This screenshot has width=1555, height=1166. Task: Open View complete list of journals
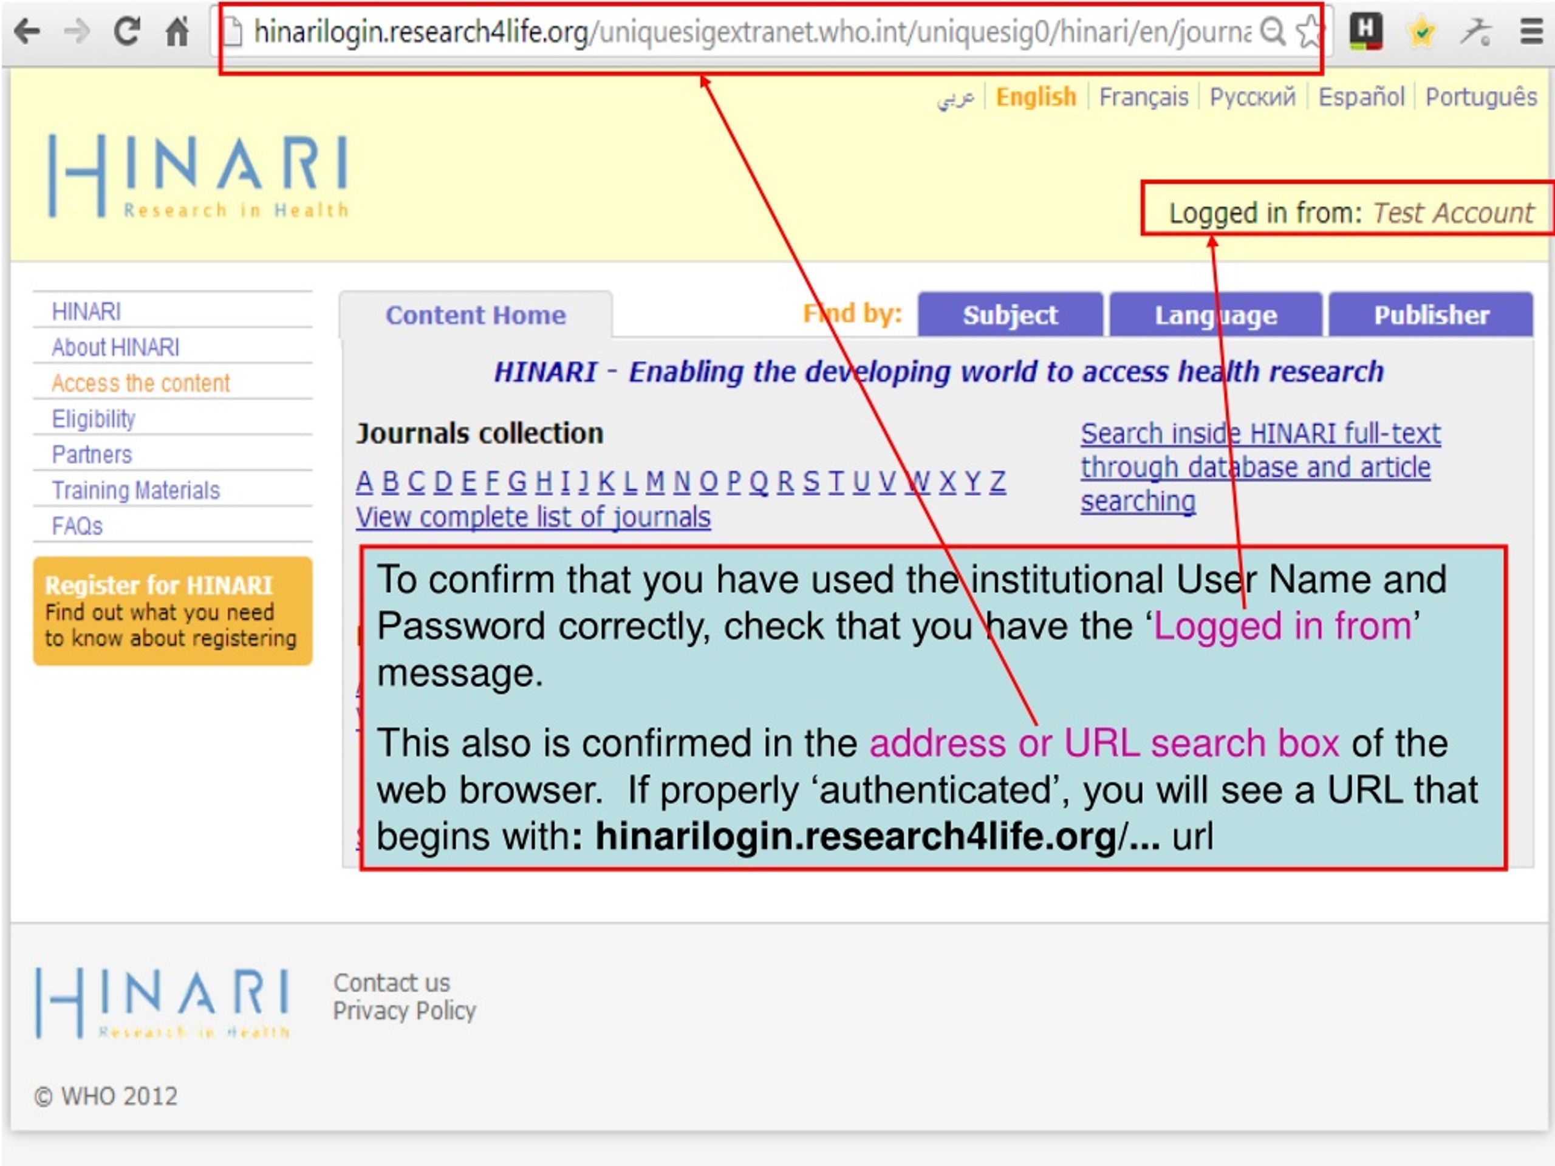tap(533, 517)
